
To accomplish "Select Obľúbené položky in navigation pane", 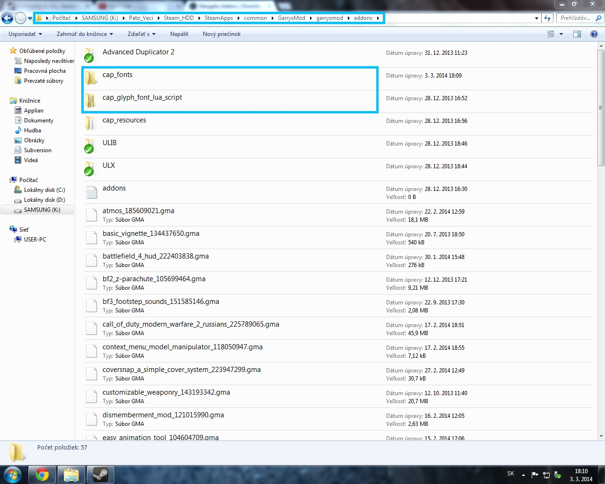I will 42,51.
